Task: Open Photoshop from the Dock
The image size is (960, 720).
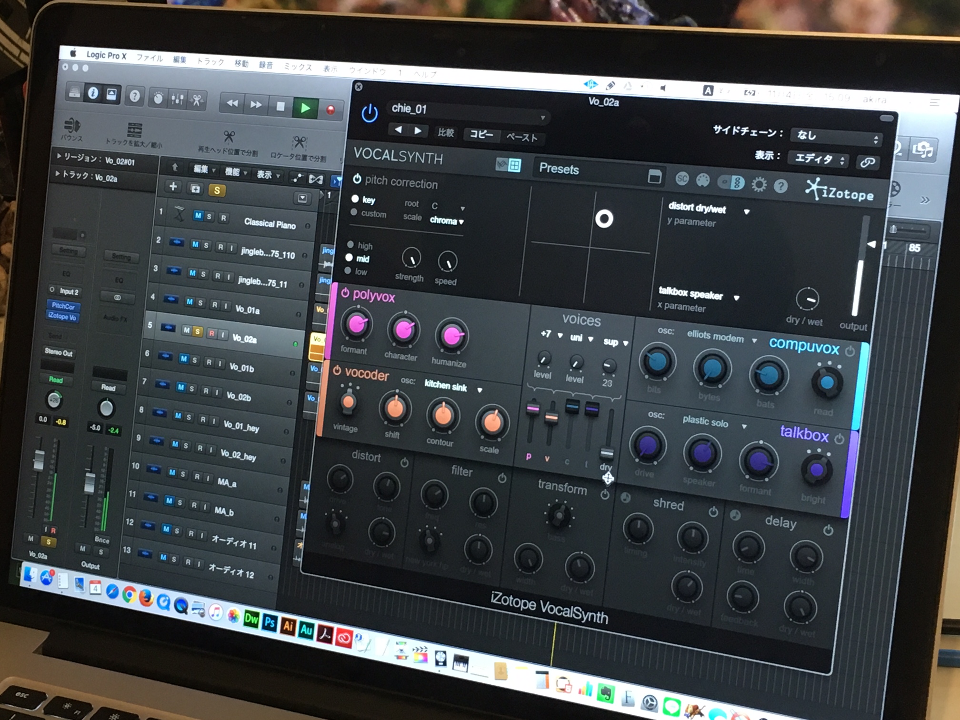Action: click(270, 622)
